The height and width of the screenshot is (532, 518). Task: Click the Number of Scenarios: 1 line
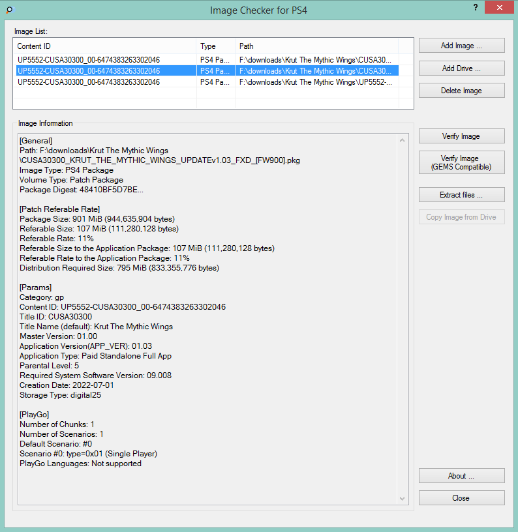click(x=61, y=434)
